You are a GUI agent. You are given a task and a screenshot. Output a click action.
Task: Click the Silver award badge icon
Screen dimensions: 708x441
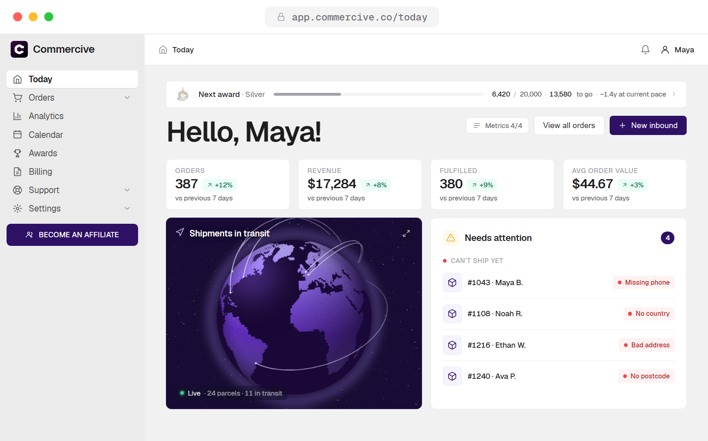pos(182,94)
